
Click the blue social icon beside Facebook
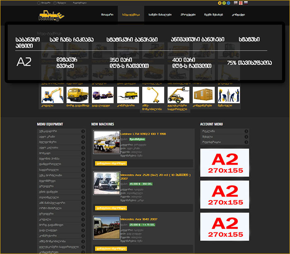coord(228,3)
